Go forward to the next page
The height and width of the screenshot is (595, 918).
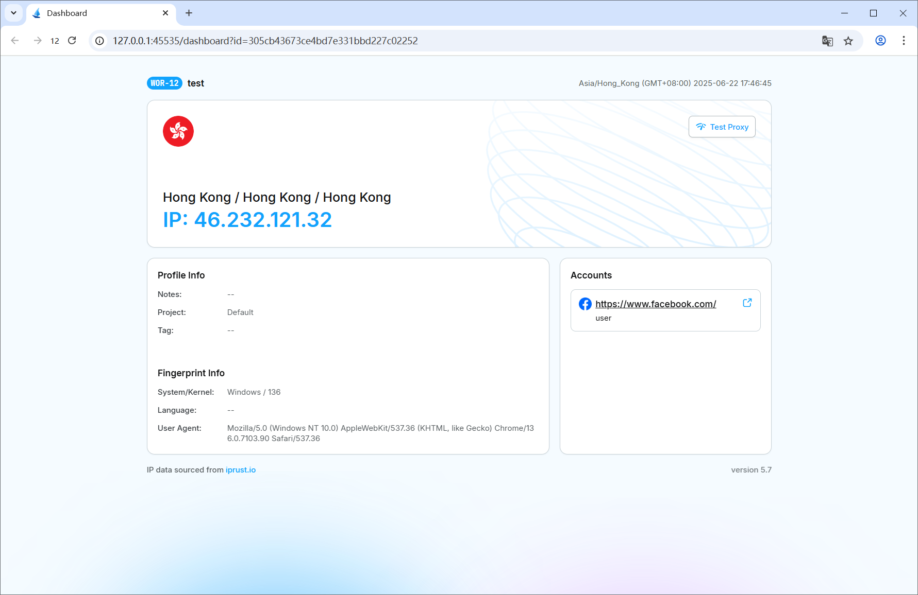pyautogui.click(x=37, y=41)
